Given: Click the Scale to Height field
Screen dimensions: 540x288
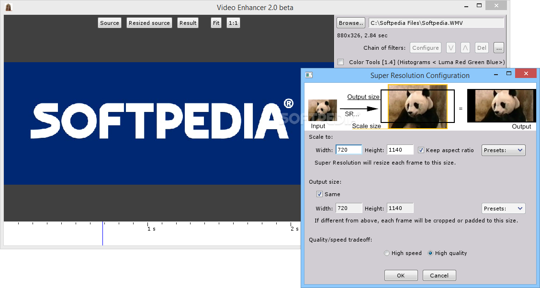Looking at the screenshot, I should pos(400,150).
